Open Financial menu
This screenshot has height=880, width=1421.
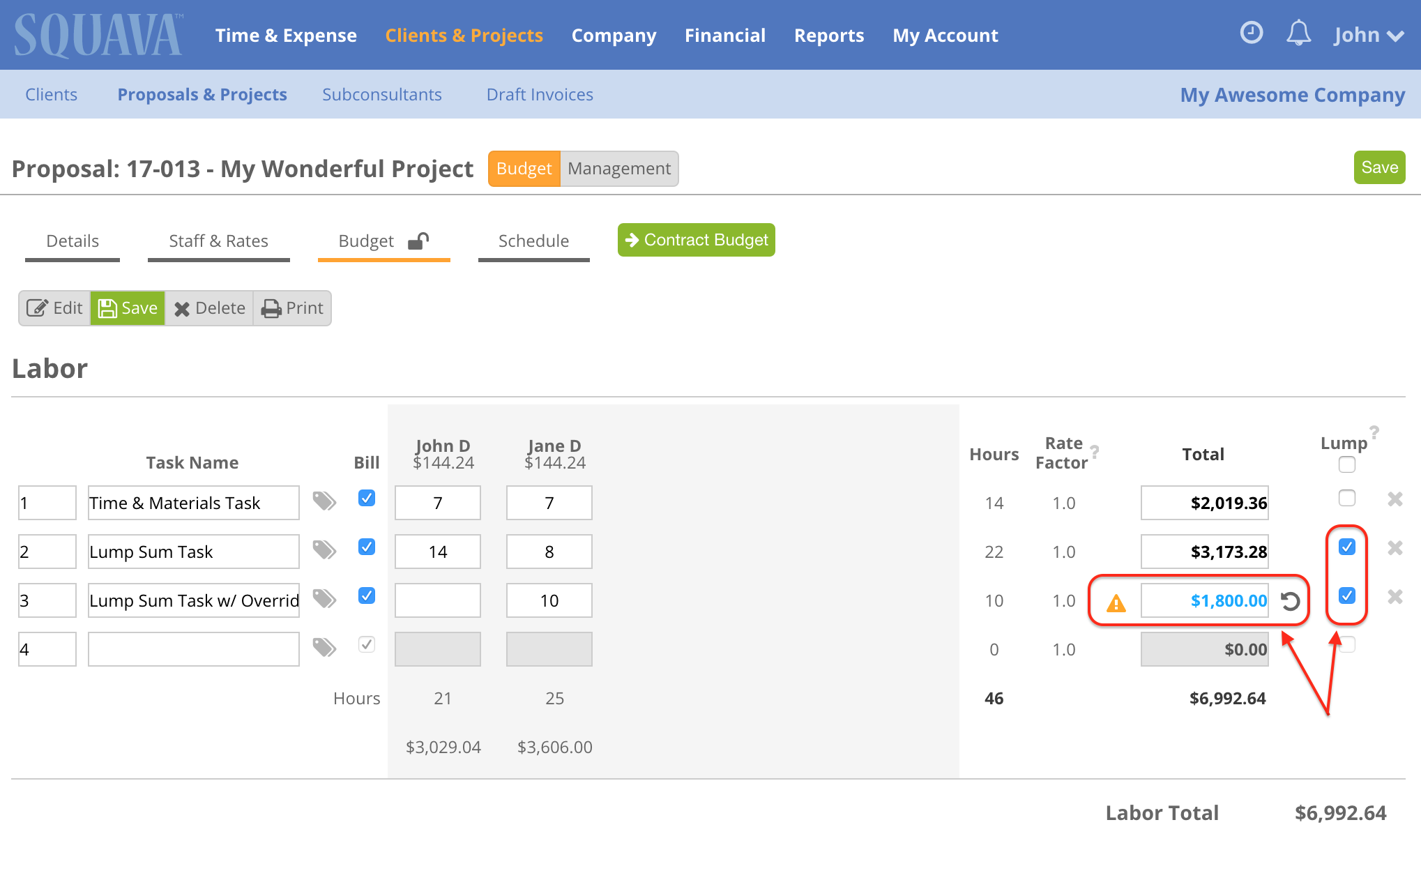coord(725,36)
